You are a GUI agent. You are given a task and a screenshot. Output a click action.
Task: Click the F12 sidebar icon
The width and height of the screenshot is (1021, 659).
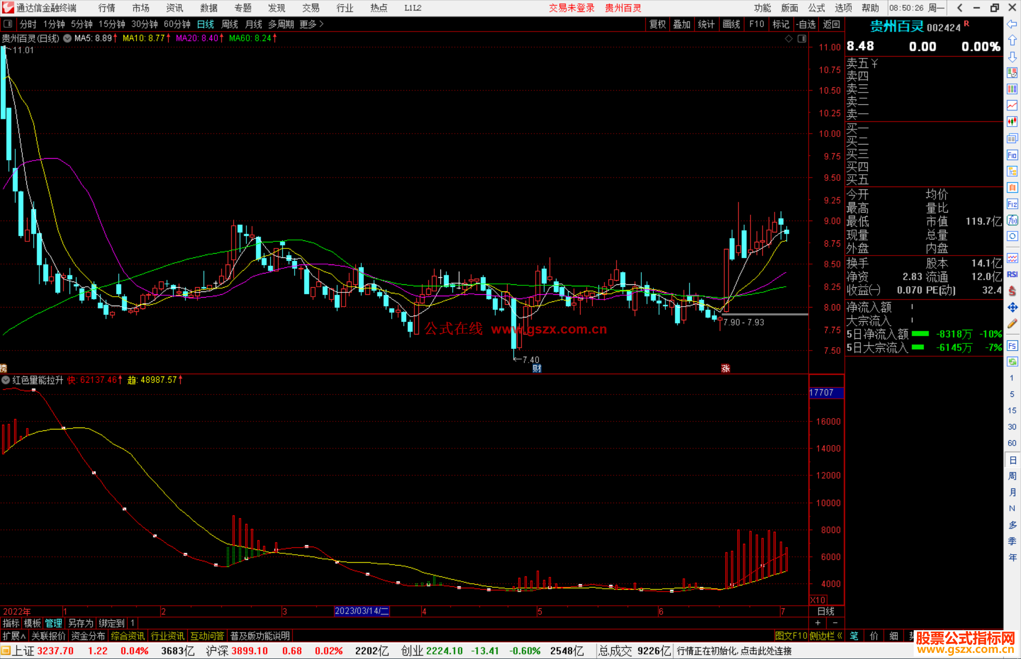pyautogui.click(x=1012, y=204)
